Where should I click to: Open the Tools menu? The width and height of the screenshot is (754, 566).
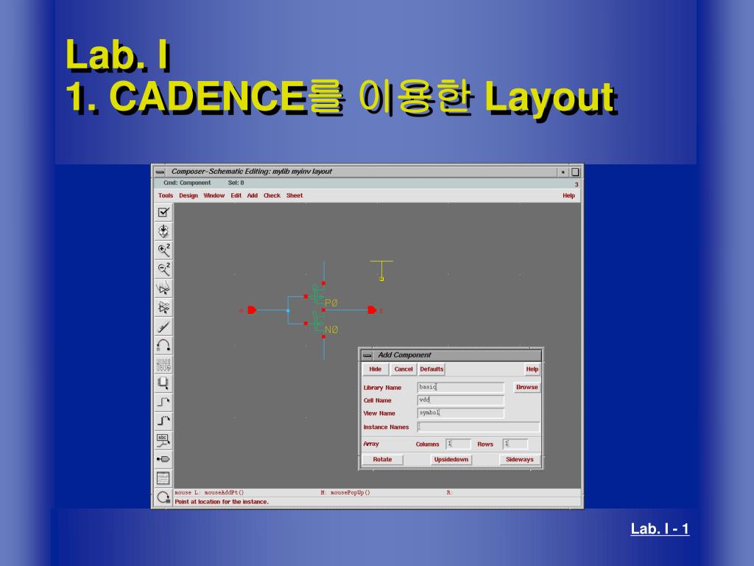[166, 195]
